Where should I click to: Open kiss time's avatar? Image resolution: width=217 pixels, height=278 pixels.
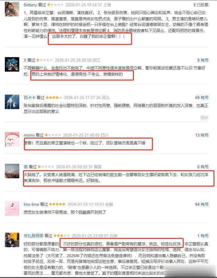click(12, 208)
